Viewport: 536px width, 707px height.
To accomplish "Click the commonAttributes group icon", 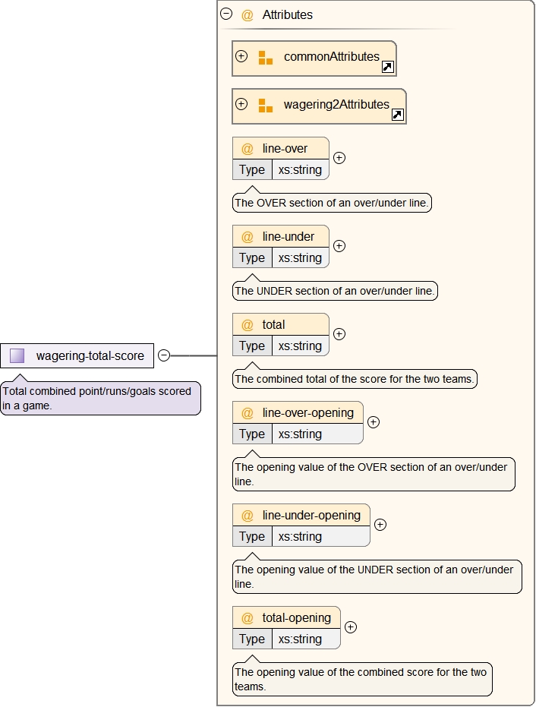I will tap(265, 58).
